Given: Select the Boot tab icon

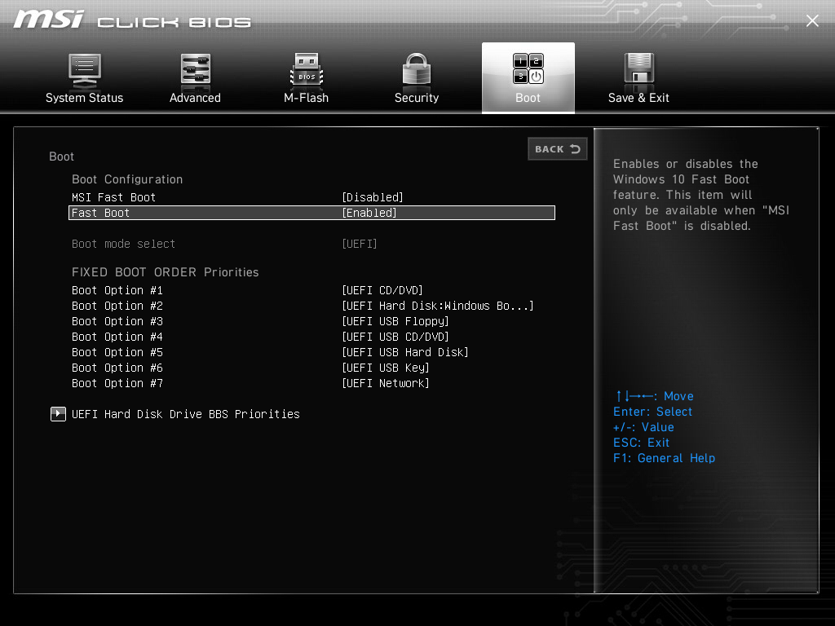Looking at the screenshot, I should tap(528, 68).
